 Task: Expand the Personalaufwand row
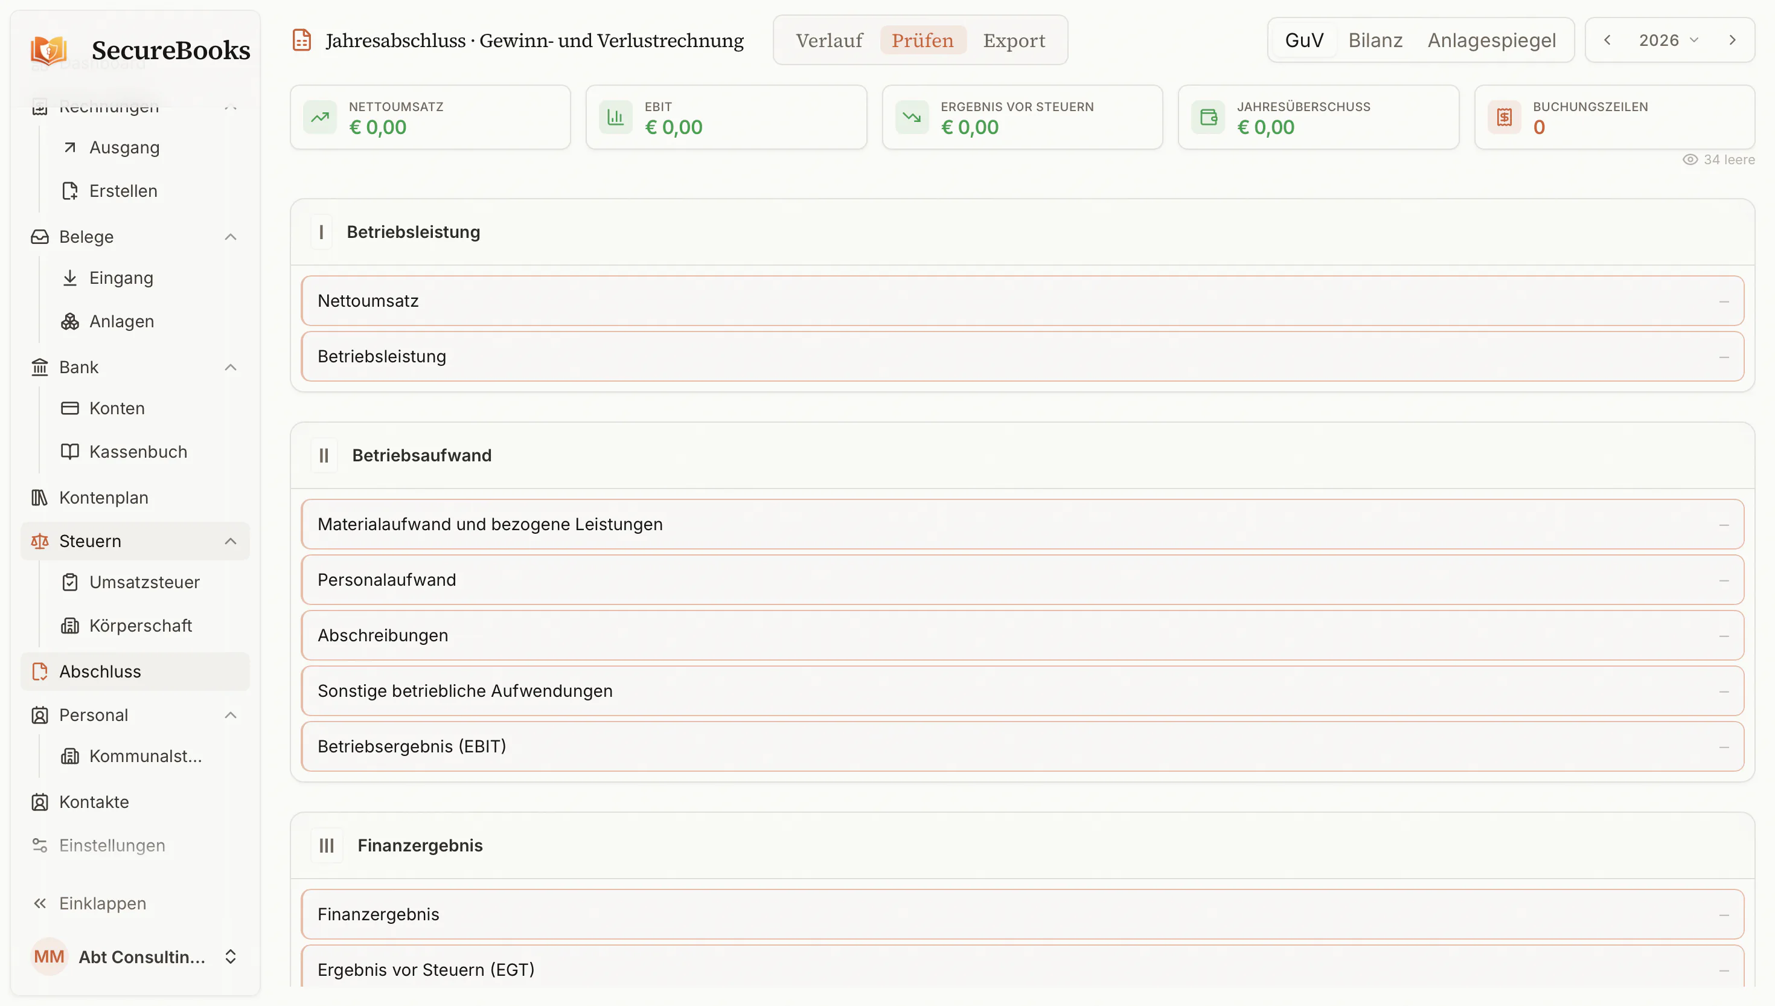pyautogui.click(x=1022, y=580)
